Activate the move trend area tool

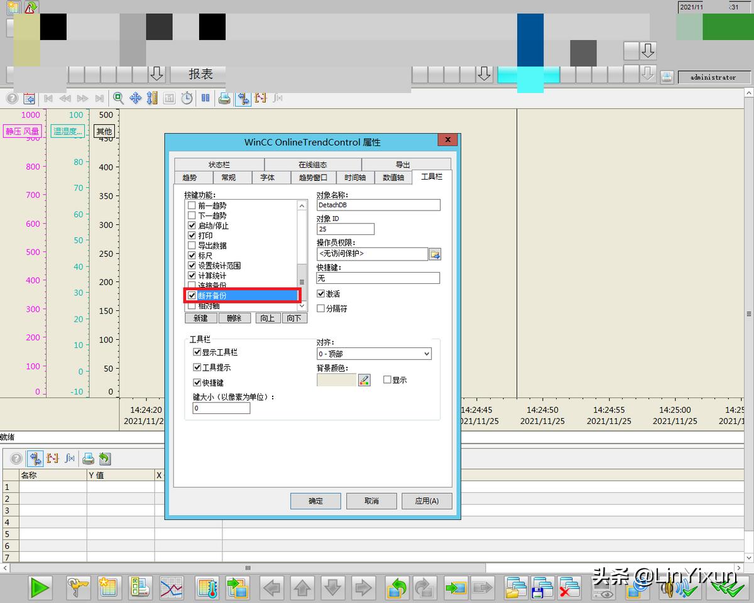click(137, 98)
